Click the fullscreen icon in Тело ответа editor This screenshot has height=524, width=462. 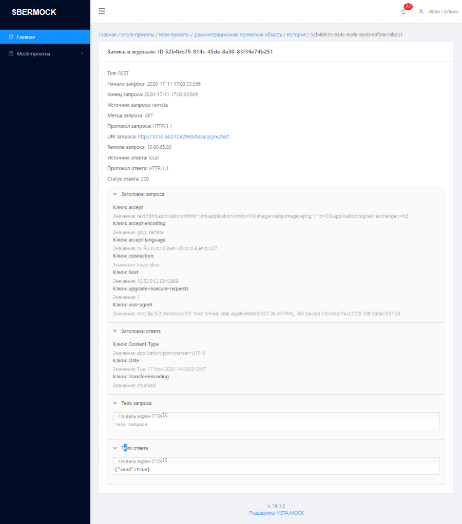click(x=165, y=460)
